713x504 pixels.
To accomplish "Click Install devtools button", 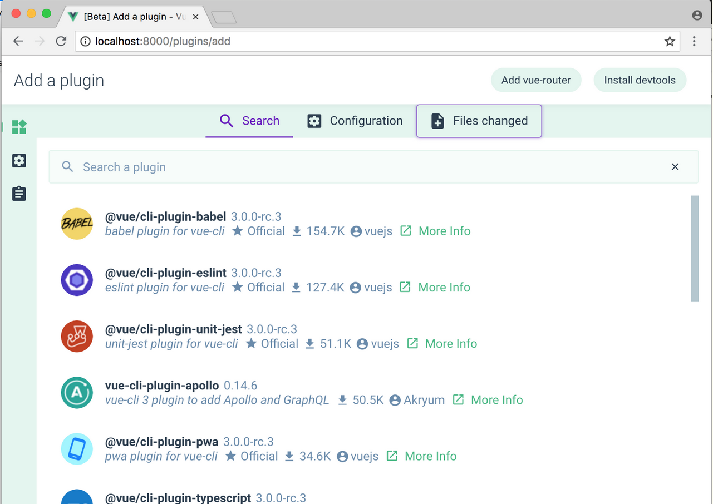I will [640, 80].
